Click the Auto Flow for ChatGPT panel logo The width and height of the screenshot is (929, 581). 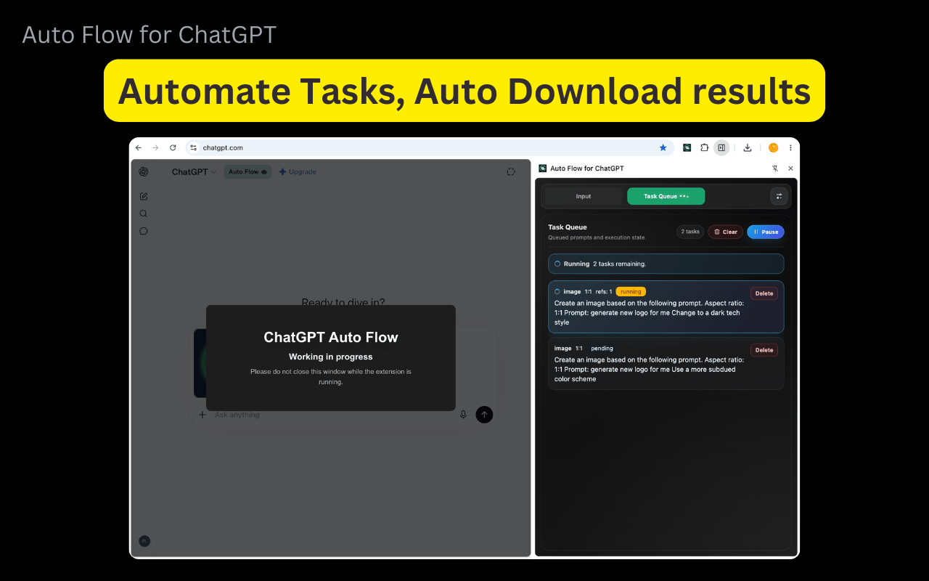(542, 168)
